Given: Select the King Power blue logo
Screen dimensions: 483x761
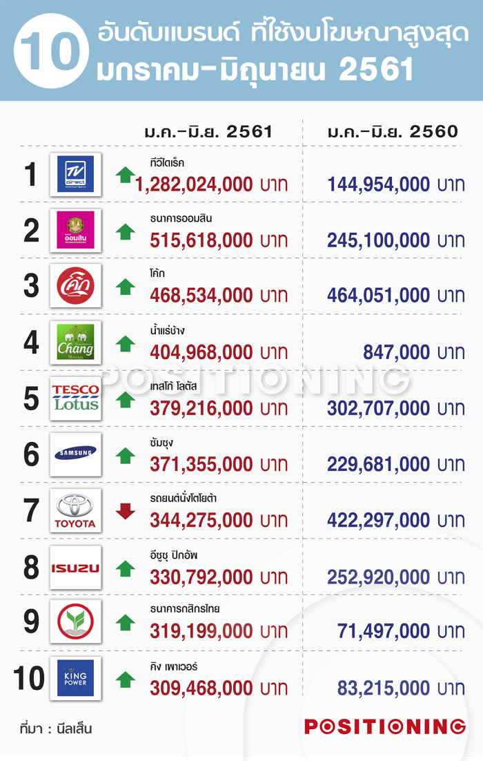Looking at the screenshot, I should click(76, 678).
